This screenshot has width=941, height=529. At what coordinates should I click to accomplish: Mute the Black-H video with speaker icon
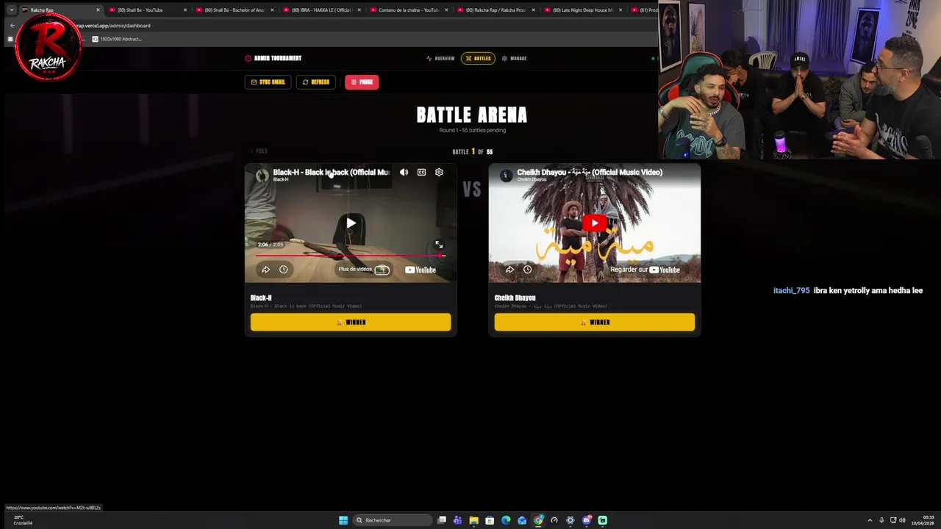(404, 172)
